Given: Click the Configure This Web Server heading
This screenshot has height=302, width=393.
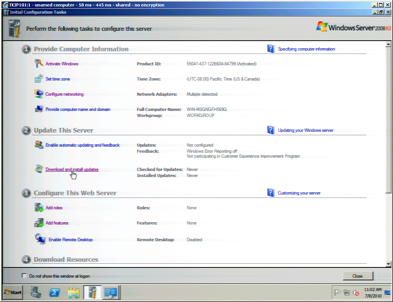Looking at the screenshot, I should [x=75, y=193].
